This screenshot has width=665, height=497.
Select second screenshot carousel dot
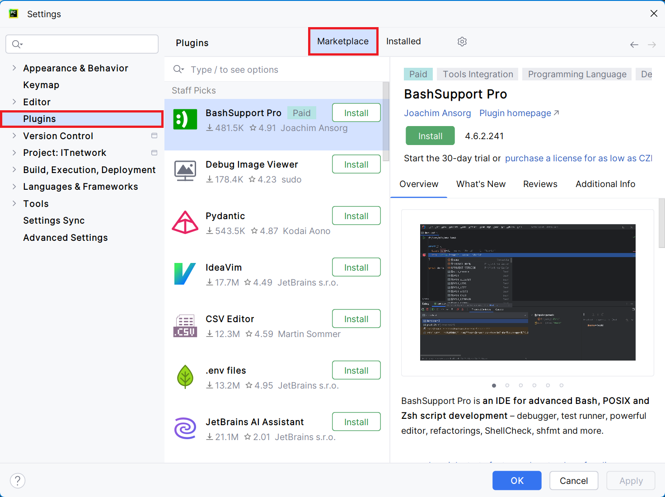tap(507, 385)
